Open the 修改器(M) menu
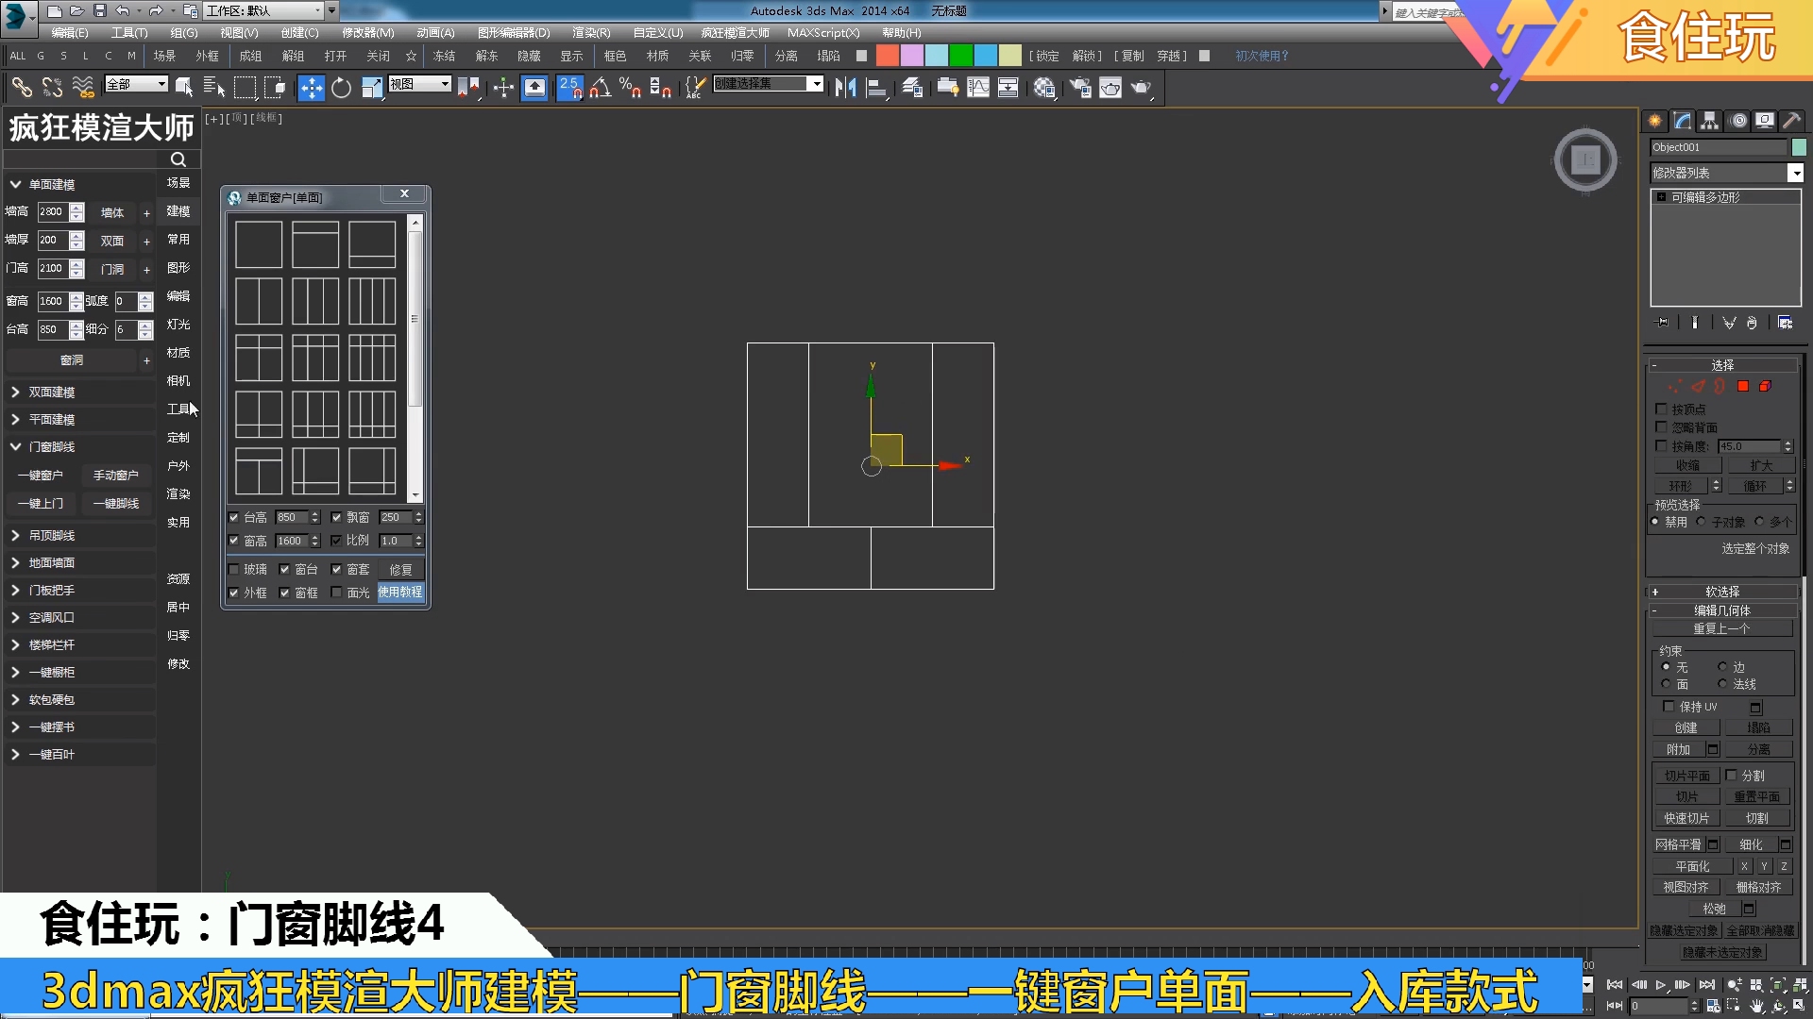The height and width of the screenshot is (1019, 1813). coord(367,33)
